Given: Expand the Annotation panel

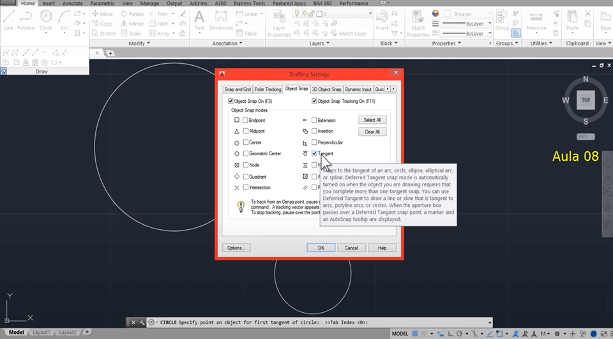Looking at the screenshot, I should [x=227, y=43].
